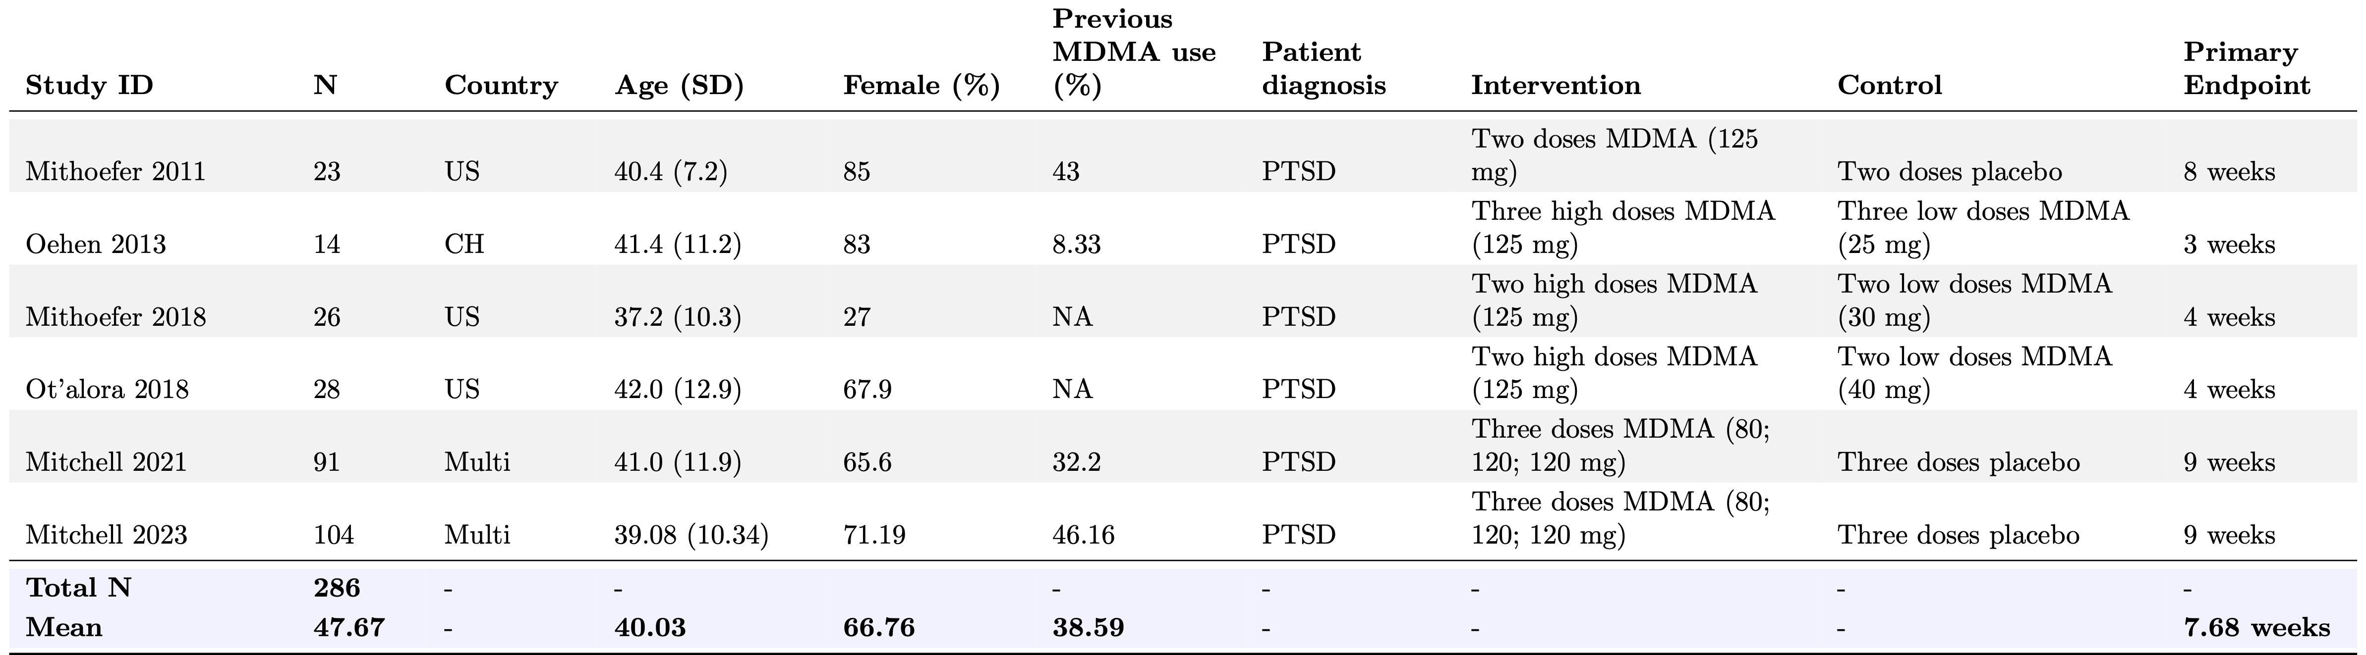Click the Study ID column header

[x=89, y=85]
